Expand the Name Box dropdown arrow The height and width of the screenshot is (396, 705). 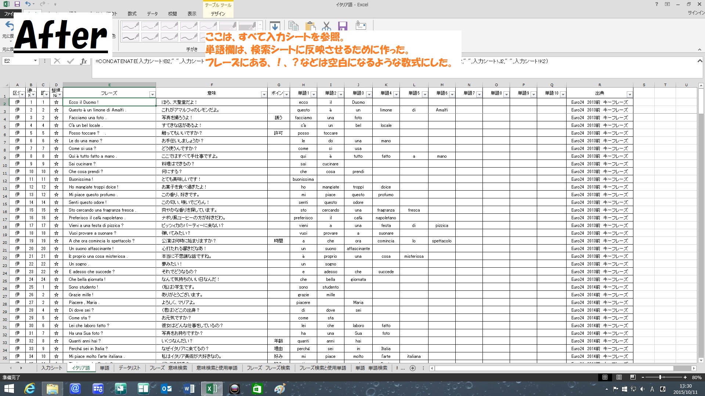pos(35,61)
